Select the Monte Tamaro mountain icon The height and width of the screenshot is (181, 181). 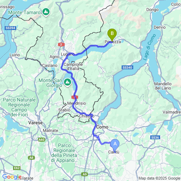tap(46, 12)
